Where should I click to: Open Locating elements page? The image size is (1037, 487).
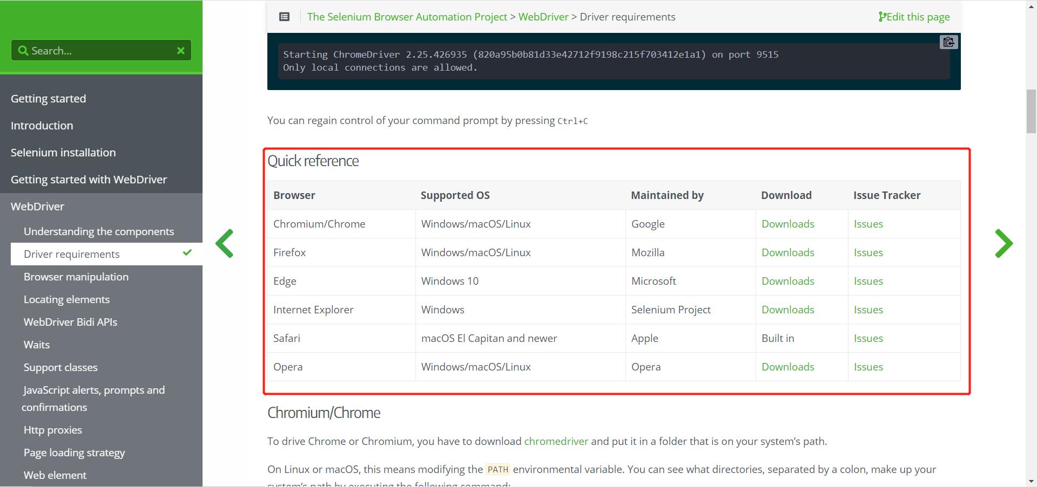[x=66, y=299]
